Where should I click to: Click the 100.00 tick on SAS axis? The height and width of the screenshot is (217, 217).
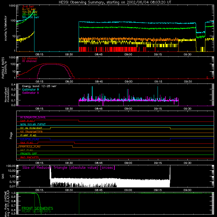click(11, 166)
